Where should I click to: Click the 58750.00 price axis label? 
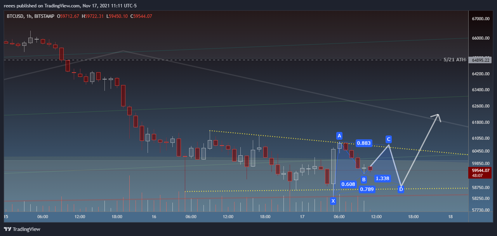(x=481, y=187)
